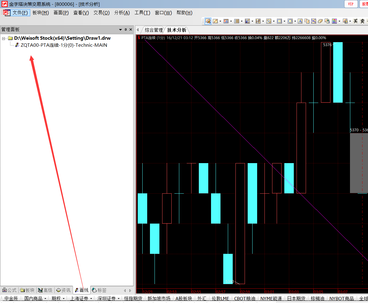This screenshot has height=303, width=368.
Task: Select the eraser tool icon
Action: [320, 21]
